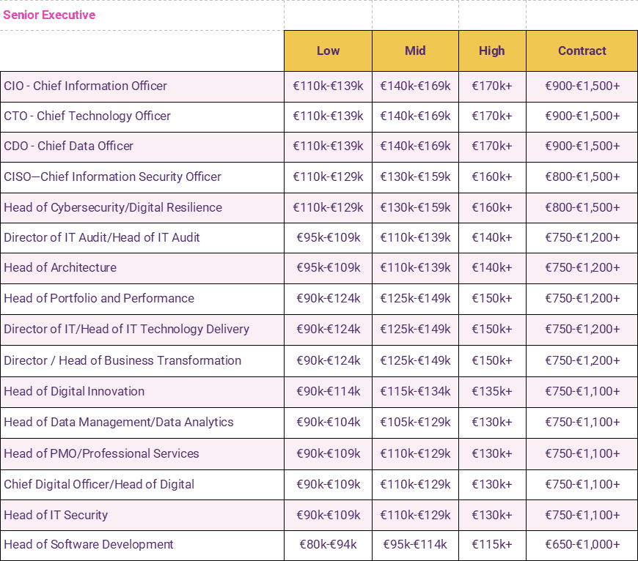Click Head of IT Security role
The height and width of the screenshot is (561, 638).
click(56, 515)
